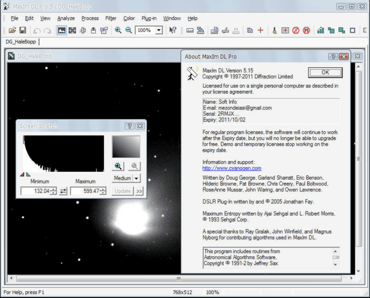Click the image window vertical scrollbar up arrow
Image resolution: width=370 pixels, height=298 pixels.
pos(359,67)
